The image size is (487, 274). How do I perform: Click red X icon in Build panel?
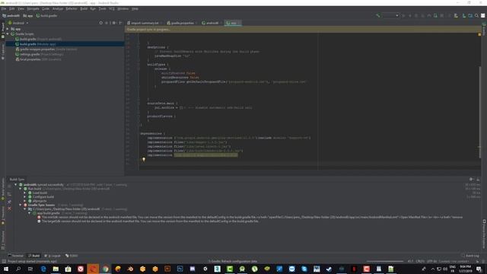(x=9, y=209)
